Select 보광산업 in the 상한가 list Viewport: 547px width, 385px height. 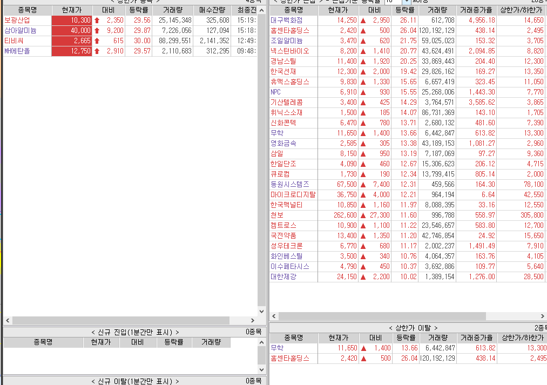(x=17, y=21)
